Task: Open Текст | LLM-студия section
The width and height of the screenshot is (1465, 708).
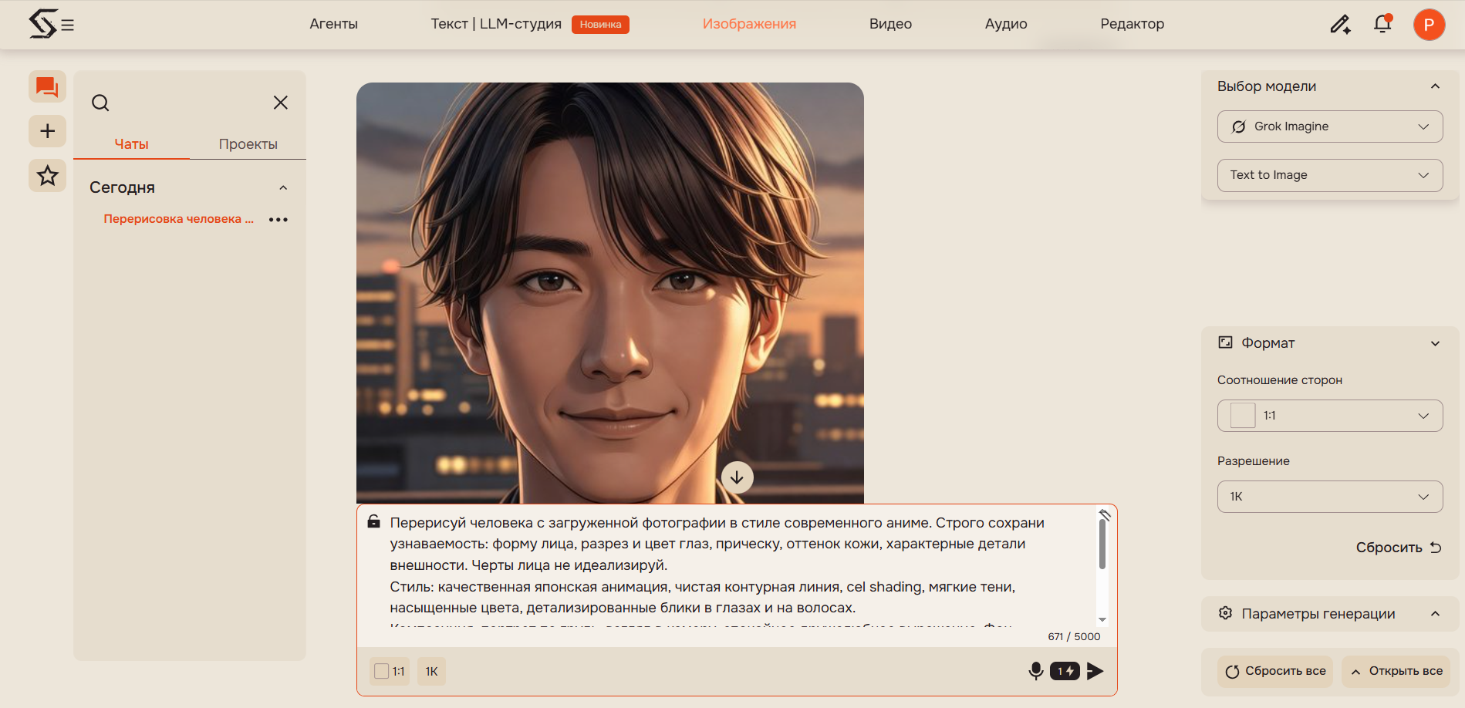Action: tap(496, 24)
